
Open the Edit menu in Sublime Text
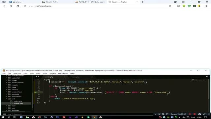[x=9, y=73]
